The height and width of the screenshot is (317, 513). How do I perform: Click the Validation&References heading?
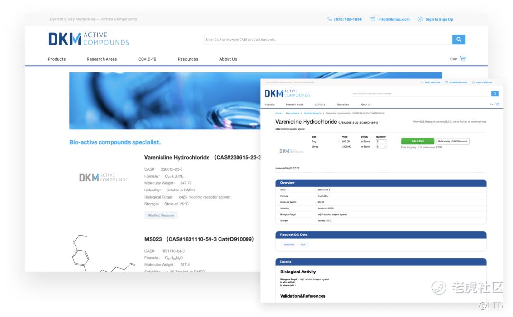tap(303, 296)
